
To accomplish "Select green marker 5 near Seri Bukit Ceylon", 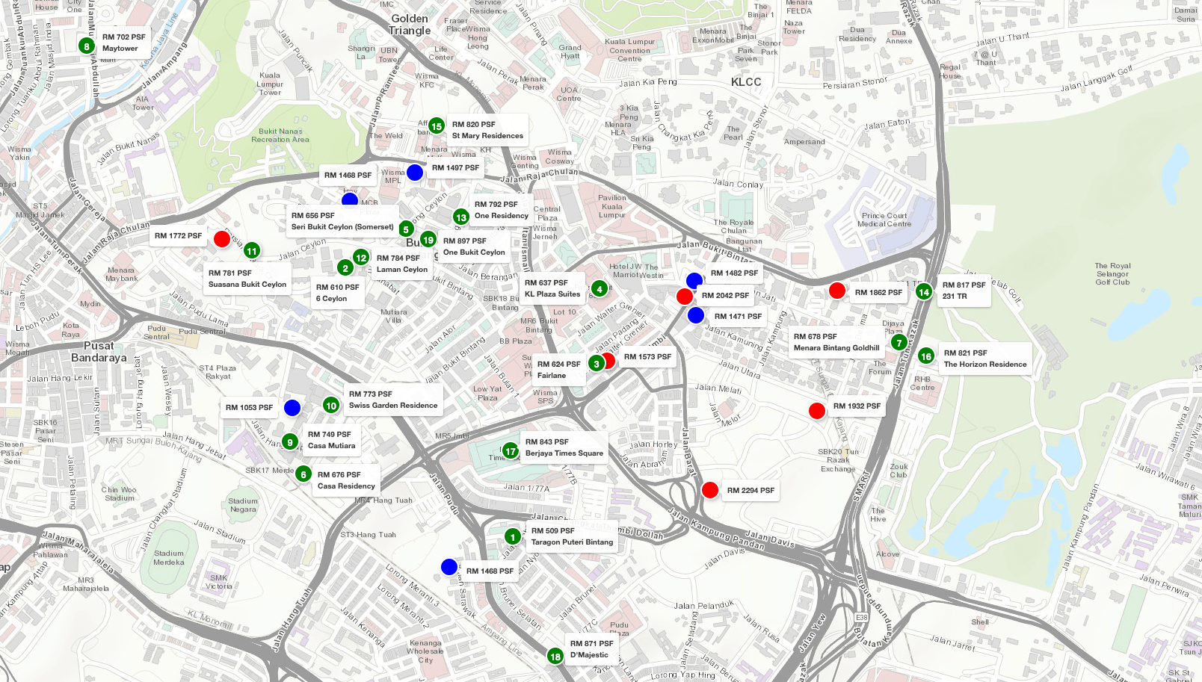I will coord(406,229).
